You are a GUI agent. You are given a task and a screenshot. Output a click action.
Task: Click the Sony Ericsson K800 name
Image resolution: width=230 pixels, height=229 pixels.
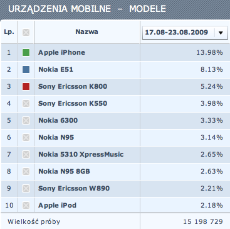[73, 86]
